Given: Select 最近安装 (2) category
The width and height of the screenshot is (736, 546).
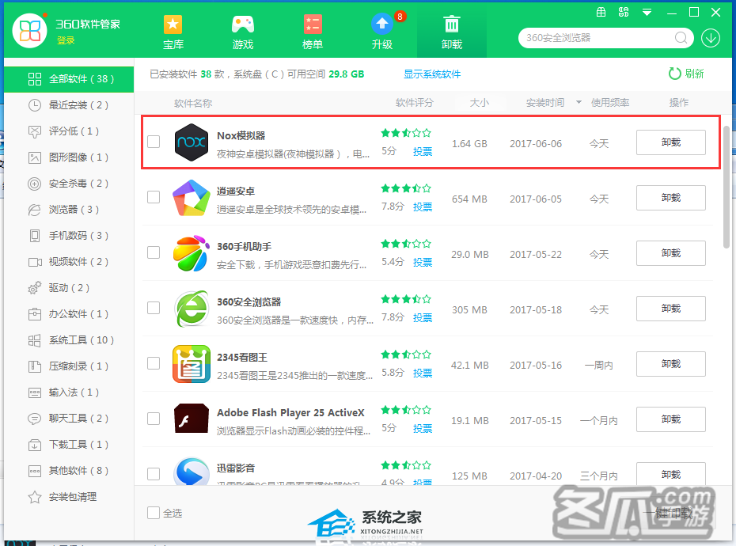Looking at the screenshot, I should tap(69, 105).
